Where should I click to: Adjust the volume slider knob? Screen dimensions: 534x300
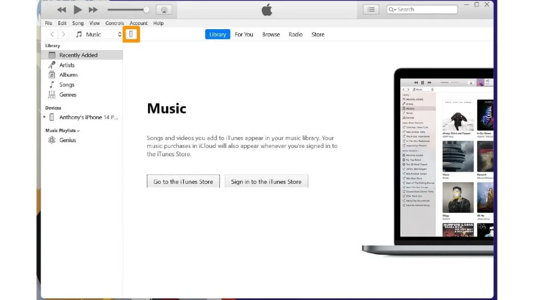(x=146, y=10)
